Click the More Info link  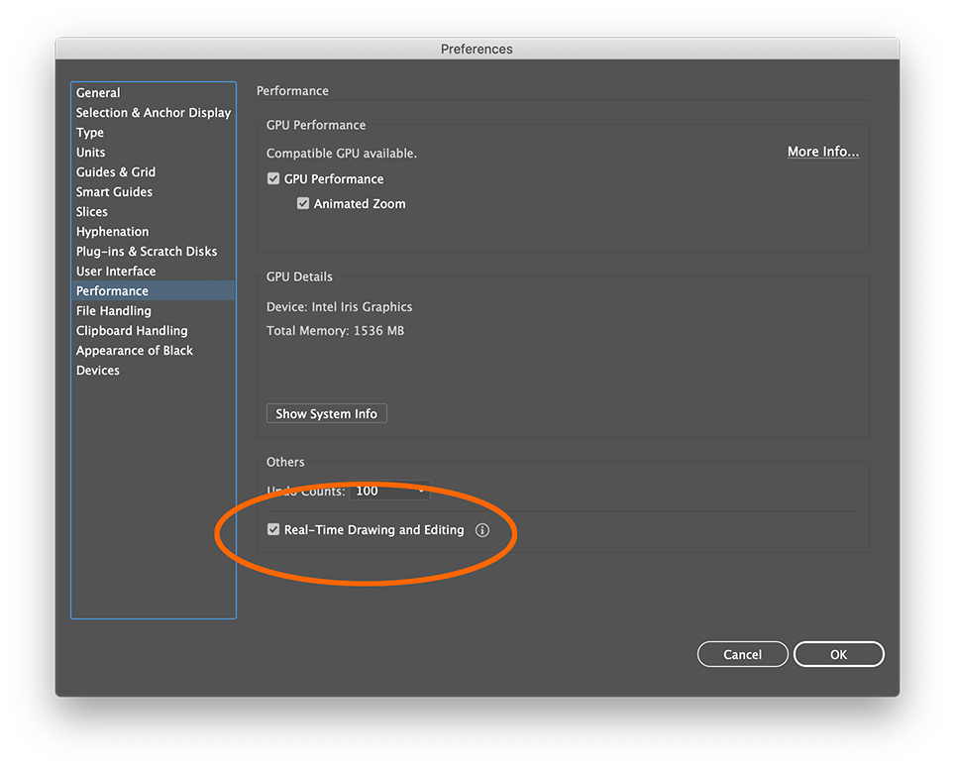click(x=822, y=151)
